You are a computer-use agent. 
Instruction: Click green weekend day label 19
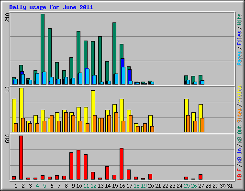(x=144, y=186)
